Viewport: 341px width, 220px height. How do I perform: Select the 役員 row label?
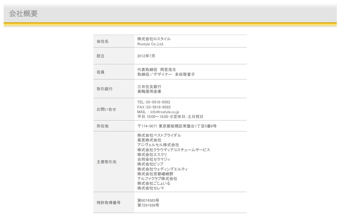point(101,72)
